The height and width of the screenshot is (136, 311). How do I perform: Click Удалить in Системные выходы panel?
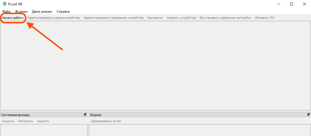click(43, 121)
